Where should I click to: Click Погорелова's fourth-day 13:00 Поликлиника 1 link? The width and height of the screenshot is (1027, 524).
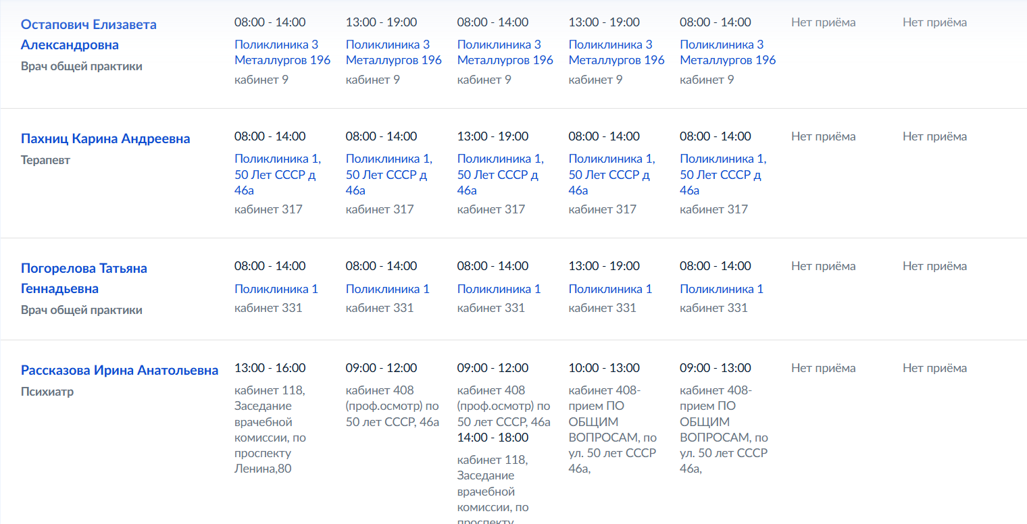tap(610, 289)
